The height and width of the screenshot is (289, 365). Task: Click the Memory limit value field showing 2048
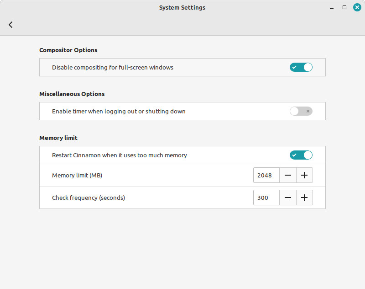tap(266, 175)
